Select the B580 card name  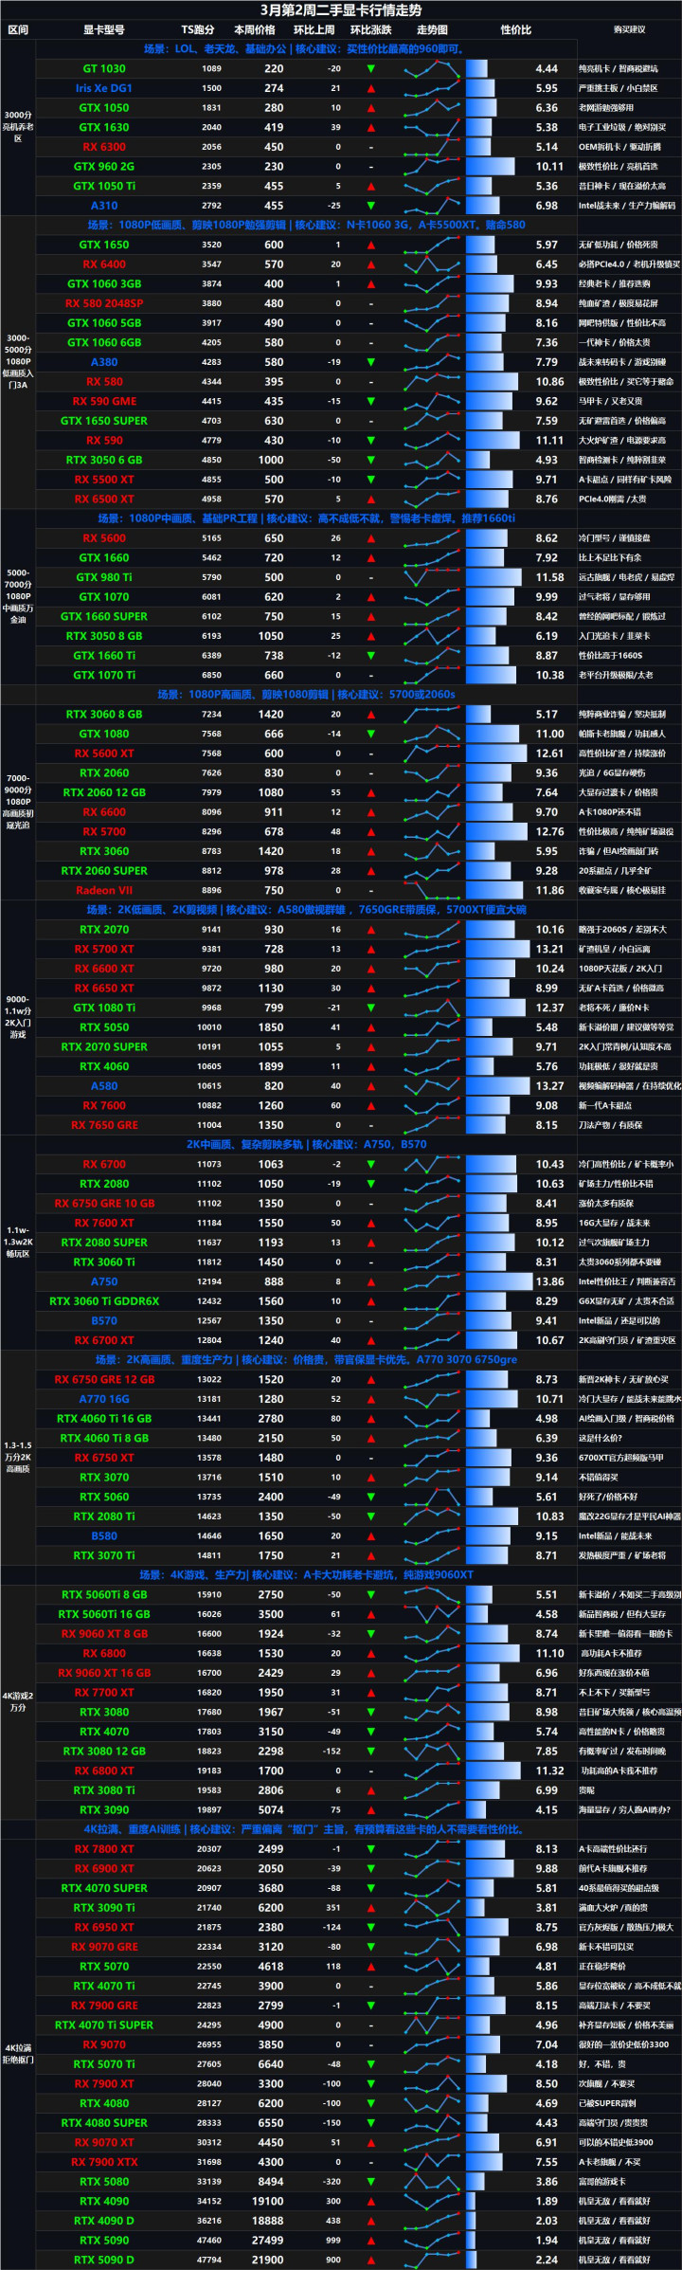104,1536
